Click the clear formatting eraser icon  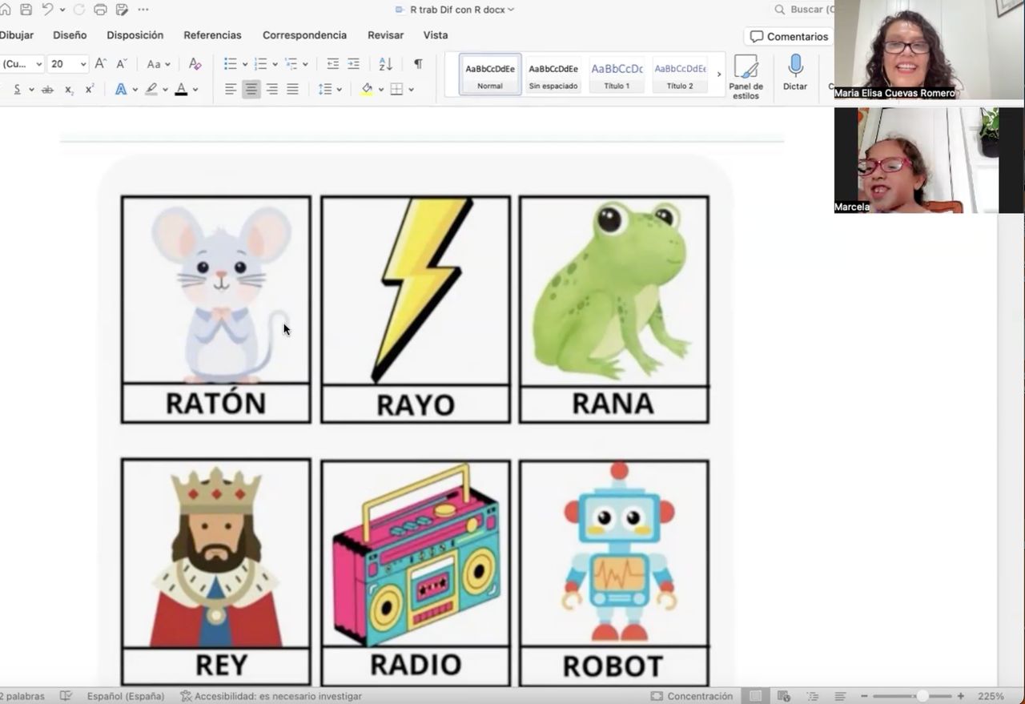pyautogui.click(x=195, y=64)
